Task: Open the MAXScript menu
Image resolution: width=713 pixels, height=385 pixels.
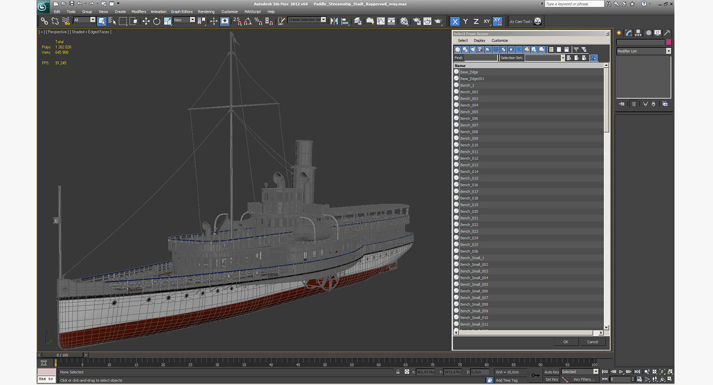Action: 252,12
